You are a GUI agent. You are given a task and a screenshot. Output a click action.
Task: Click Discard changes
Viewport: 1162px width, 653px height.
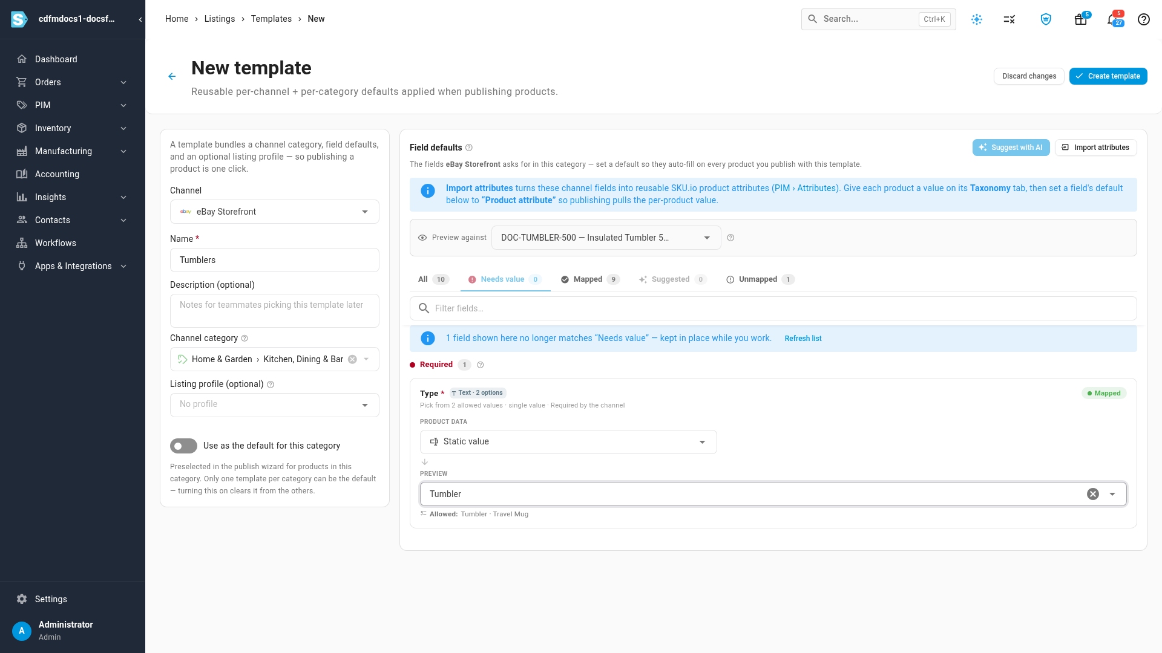click(1029, 76)
